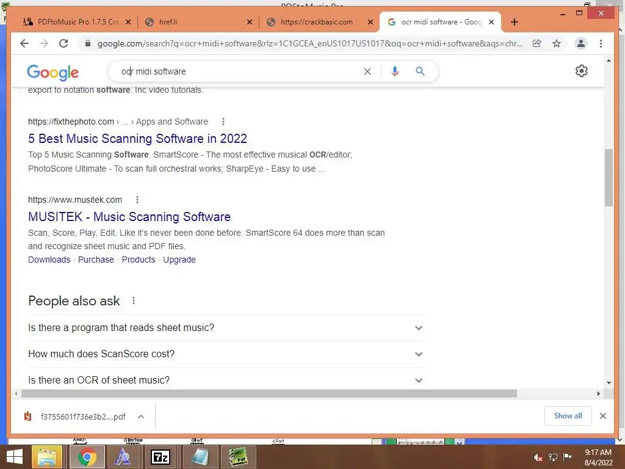625x469 pixels.
Task: Follow the Upgrade sitelink
Action: pos(179,260)
